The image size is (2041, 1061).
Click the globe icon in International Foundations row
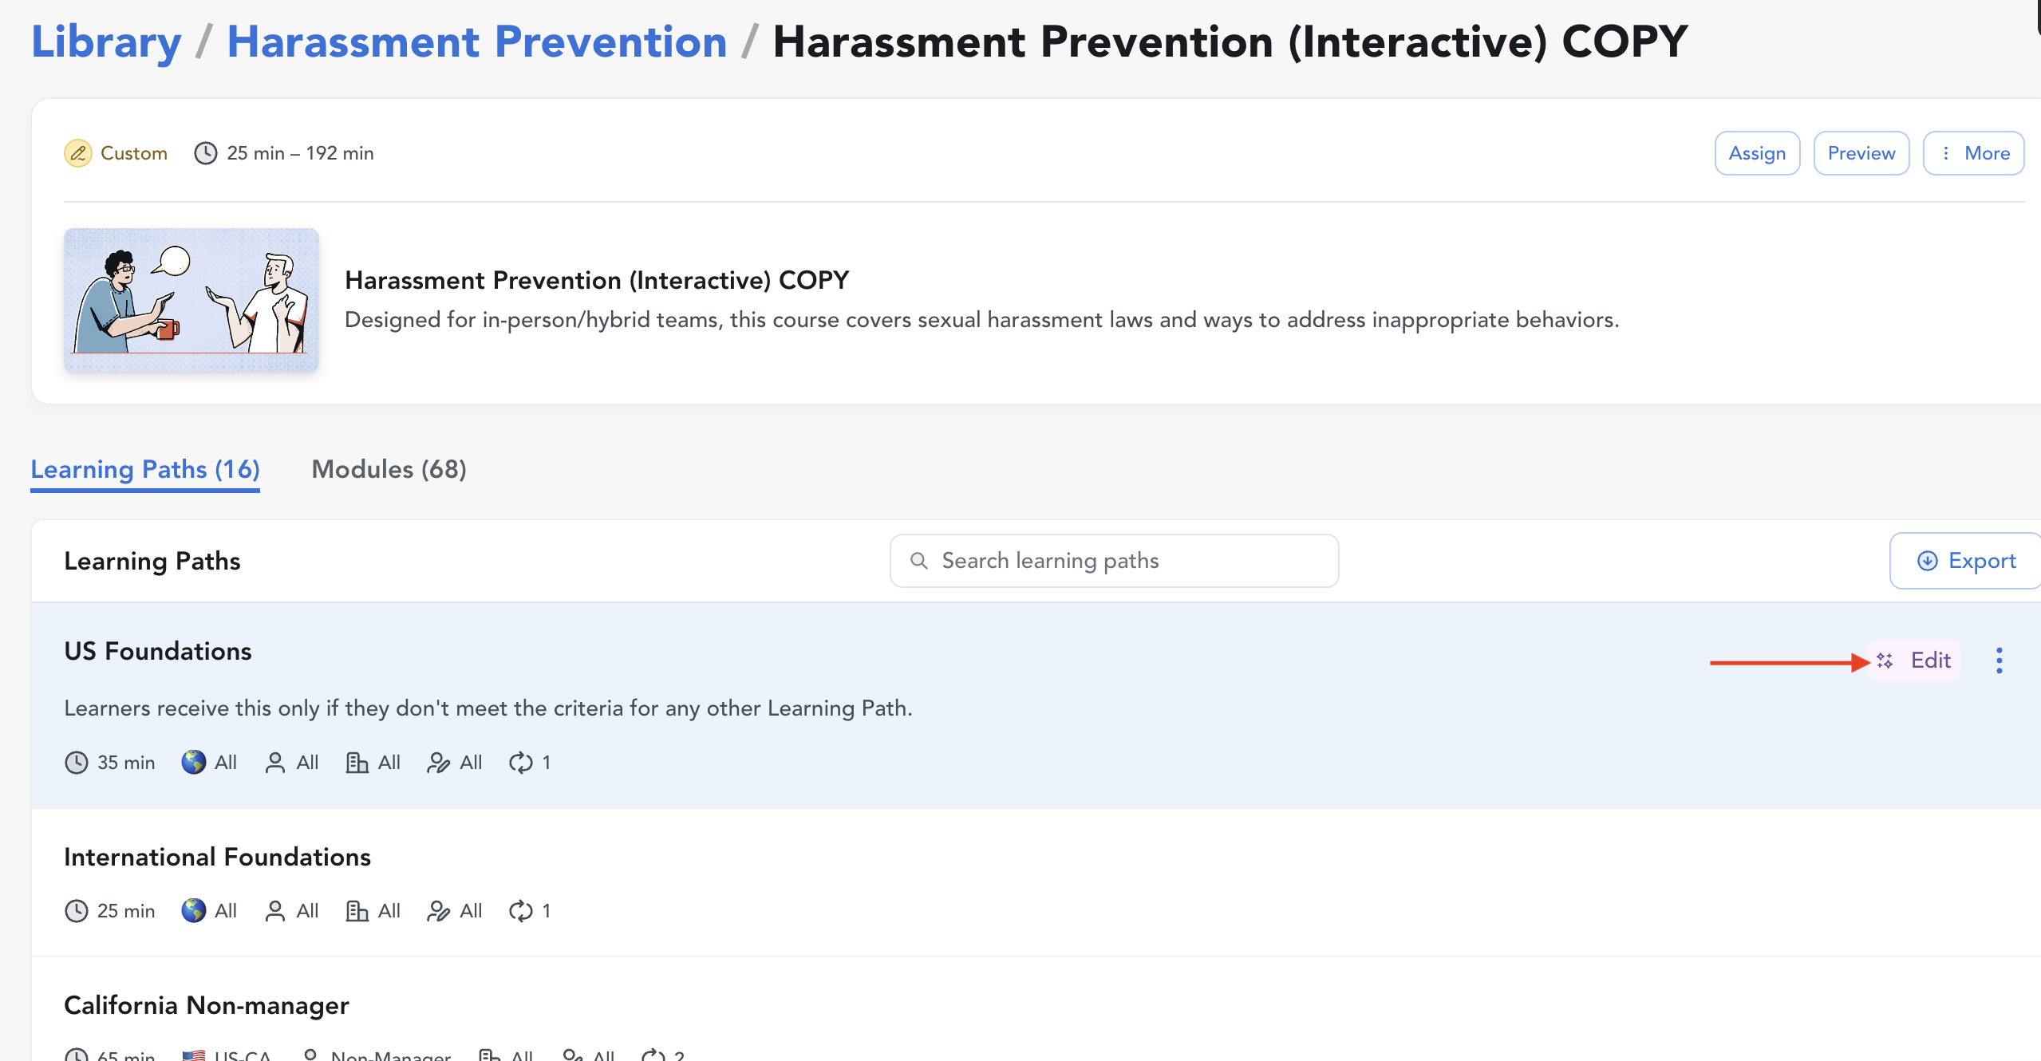(x=193, y=911)
